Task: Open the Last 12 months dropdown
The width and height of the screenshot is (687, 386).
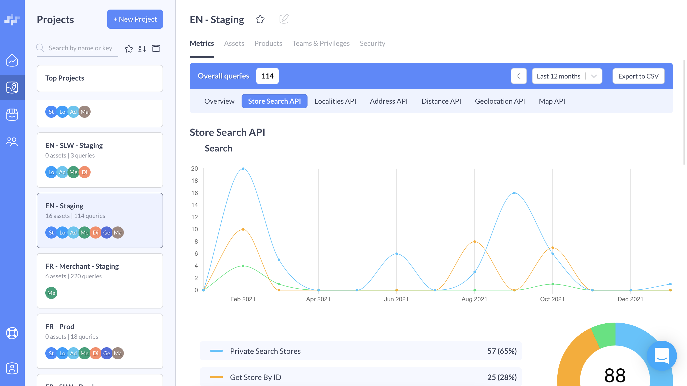Action: 567,76
